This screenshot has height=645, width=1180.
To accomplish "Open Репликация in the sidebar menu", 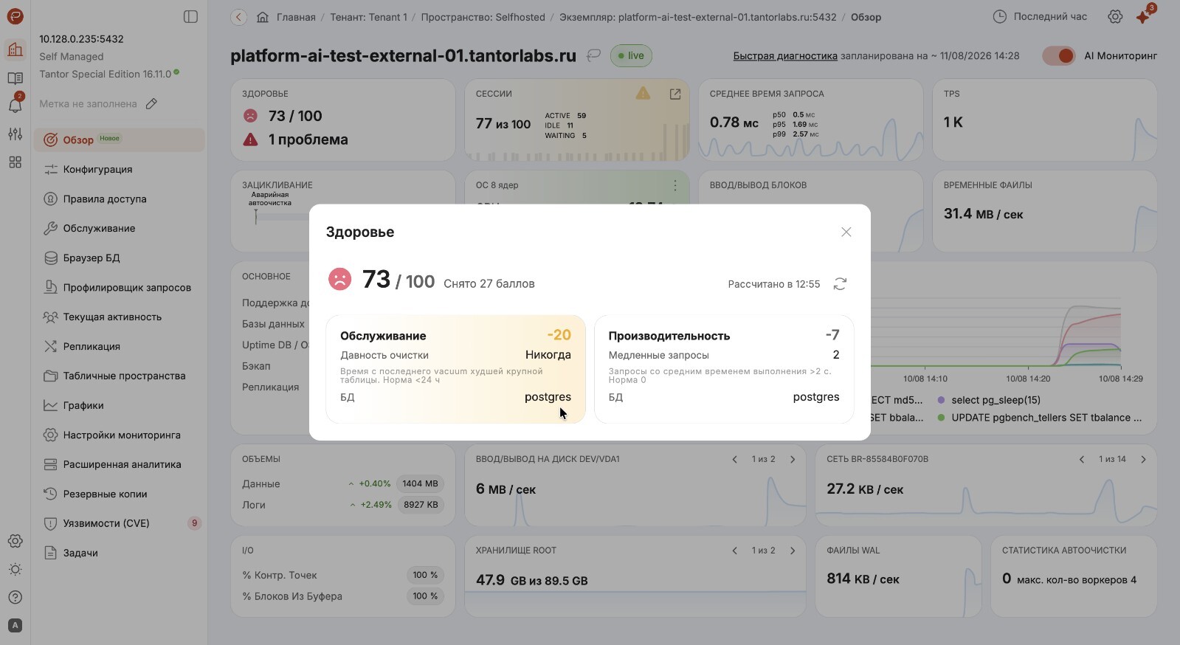I will pos(120,346).
